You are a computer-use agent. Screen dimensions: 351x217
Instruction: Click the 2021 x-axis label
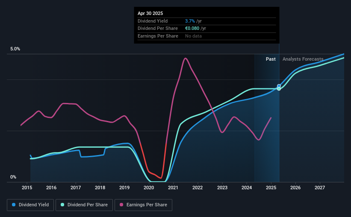(173, 188)
